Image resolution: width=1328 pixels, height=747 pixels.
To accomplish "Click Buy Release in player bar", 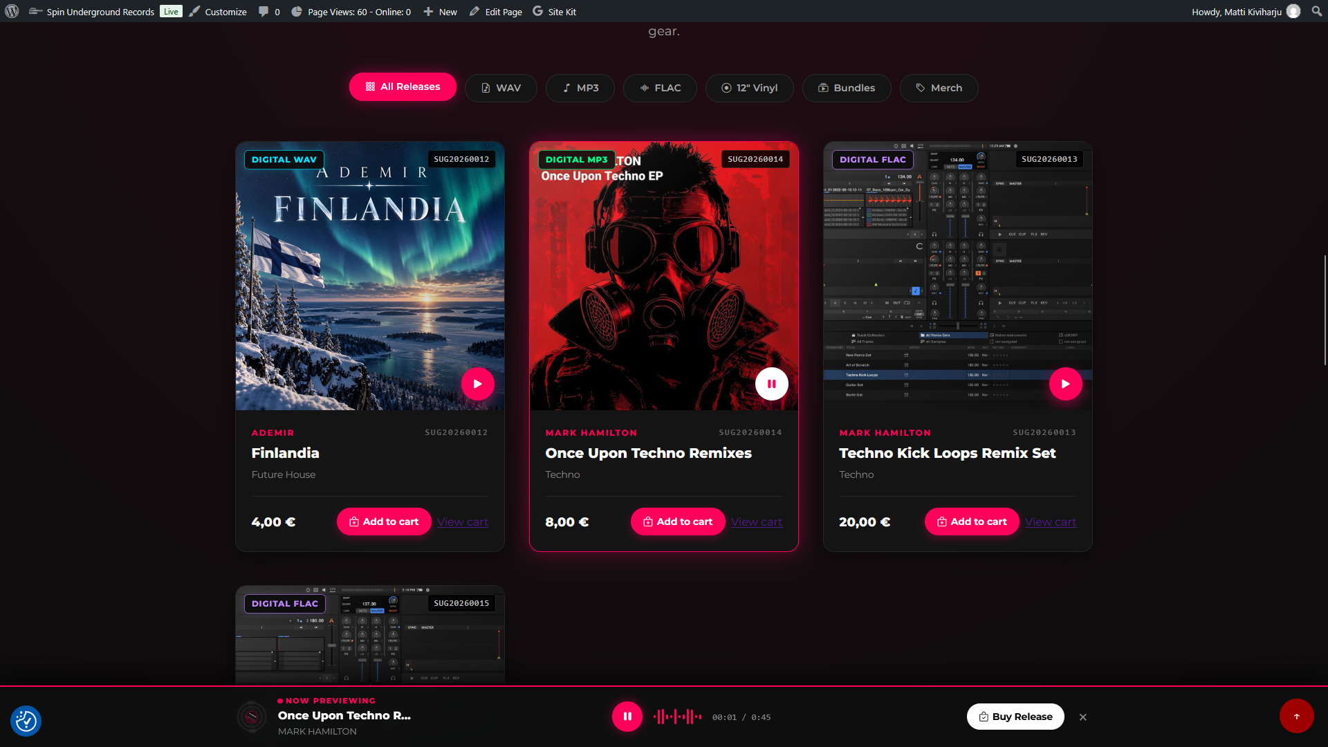I will 1015,717.
